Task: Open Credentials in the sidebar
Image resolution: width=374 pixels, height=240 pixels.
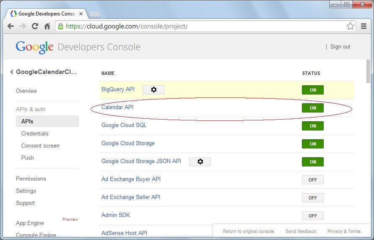Action: [x=35, y=133]
